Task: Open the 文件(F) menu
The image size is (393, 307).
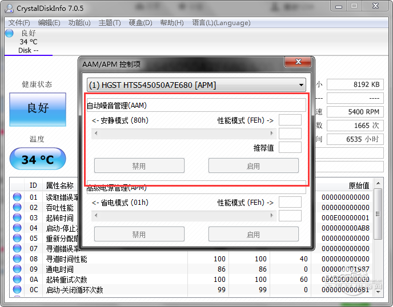Action: [19, 23]
